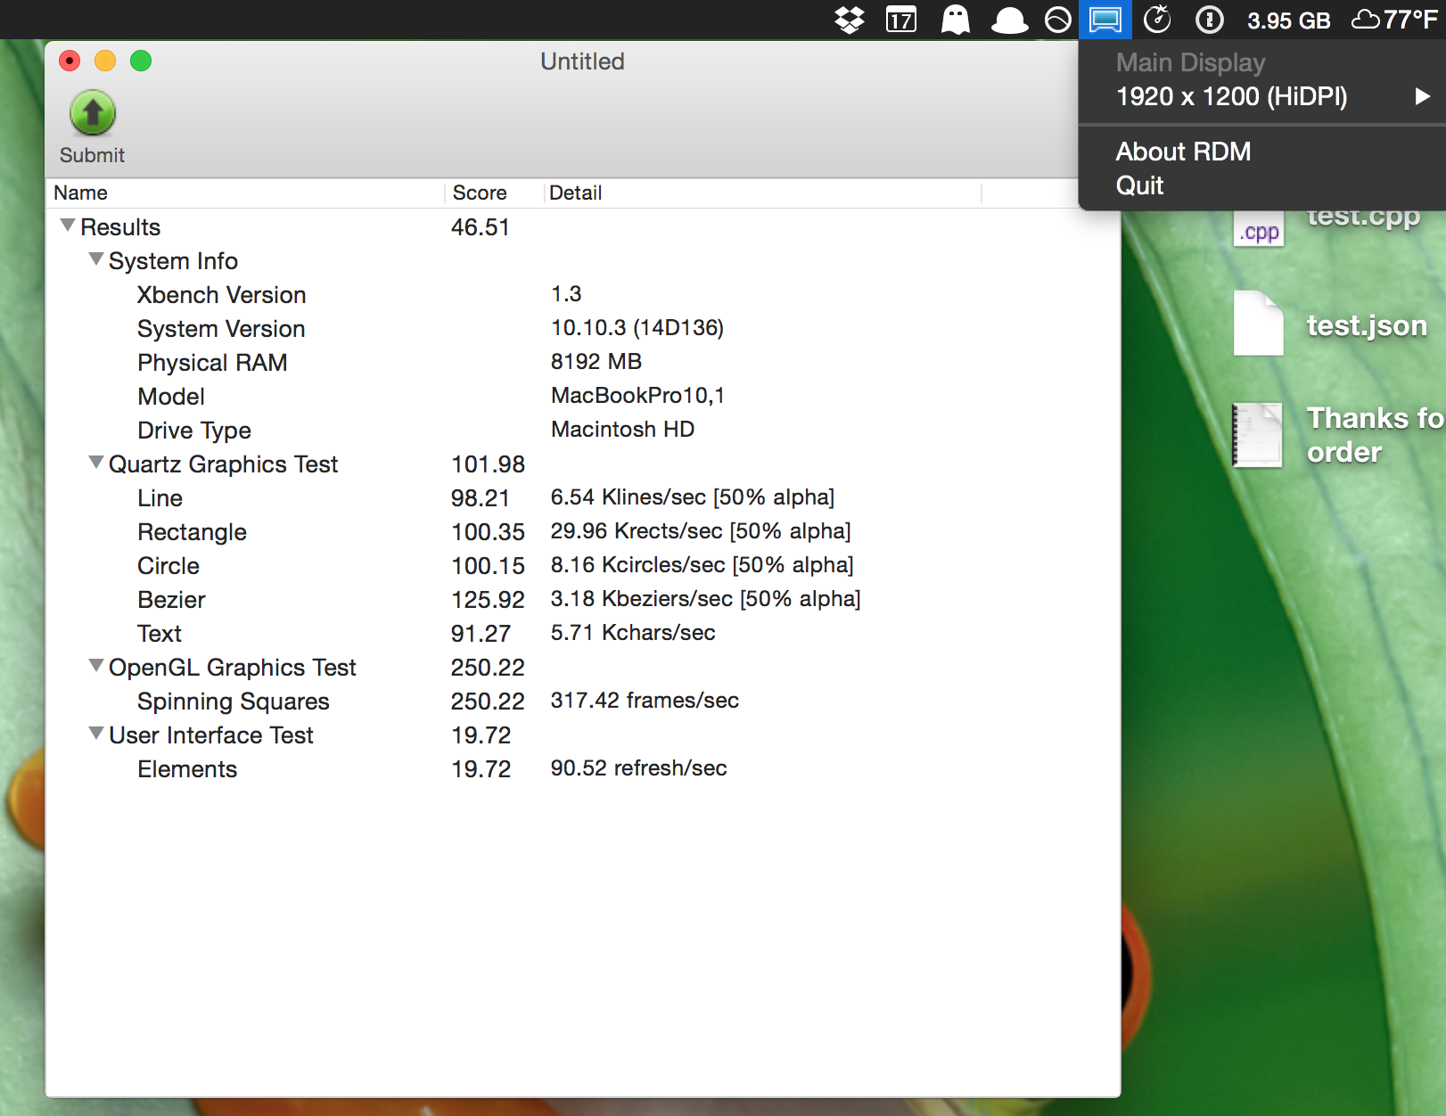The height and width of the screenshot is (1116, 1446).
Task: Click the detail 6.54 Klines/sec
Action: point(693,497)
